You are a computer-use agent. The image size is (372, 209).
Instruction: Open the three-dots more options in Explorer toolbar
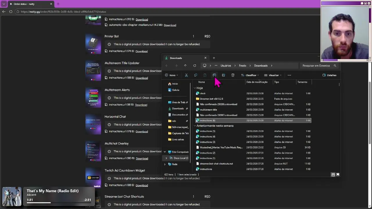(x=289, y=75)
